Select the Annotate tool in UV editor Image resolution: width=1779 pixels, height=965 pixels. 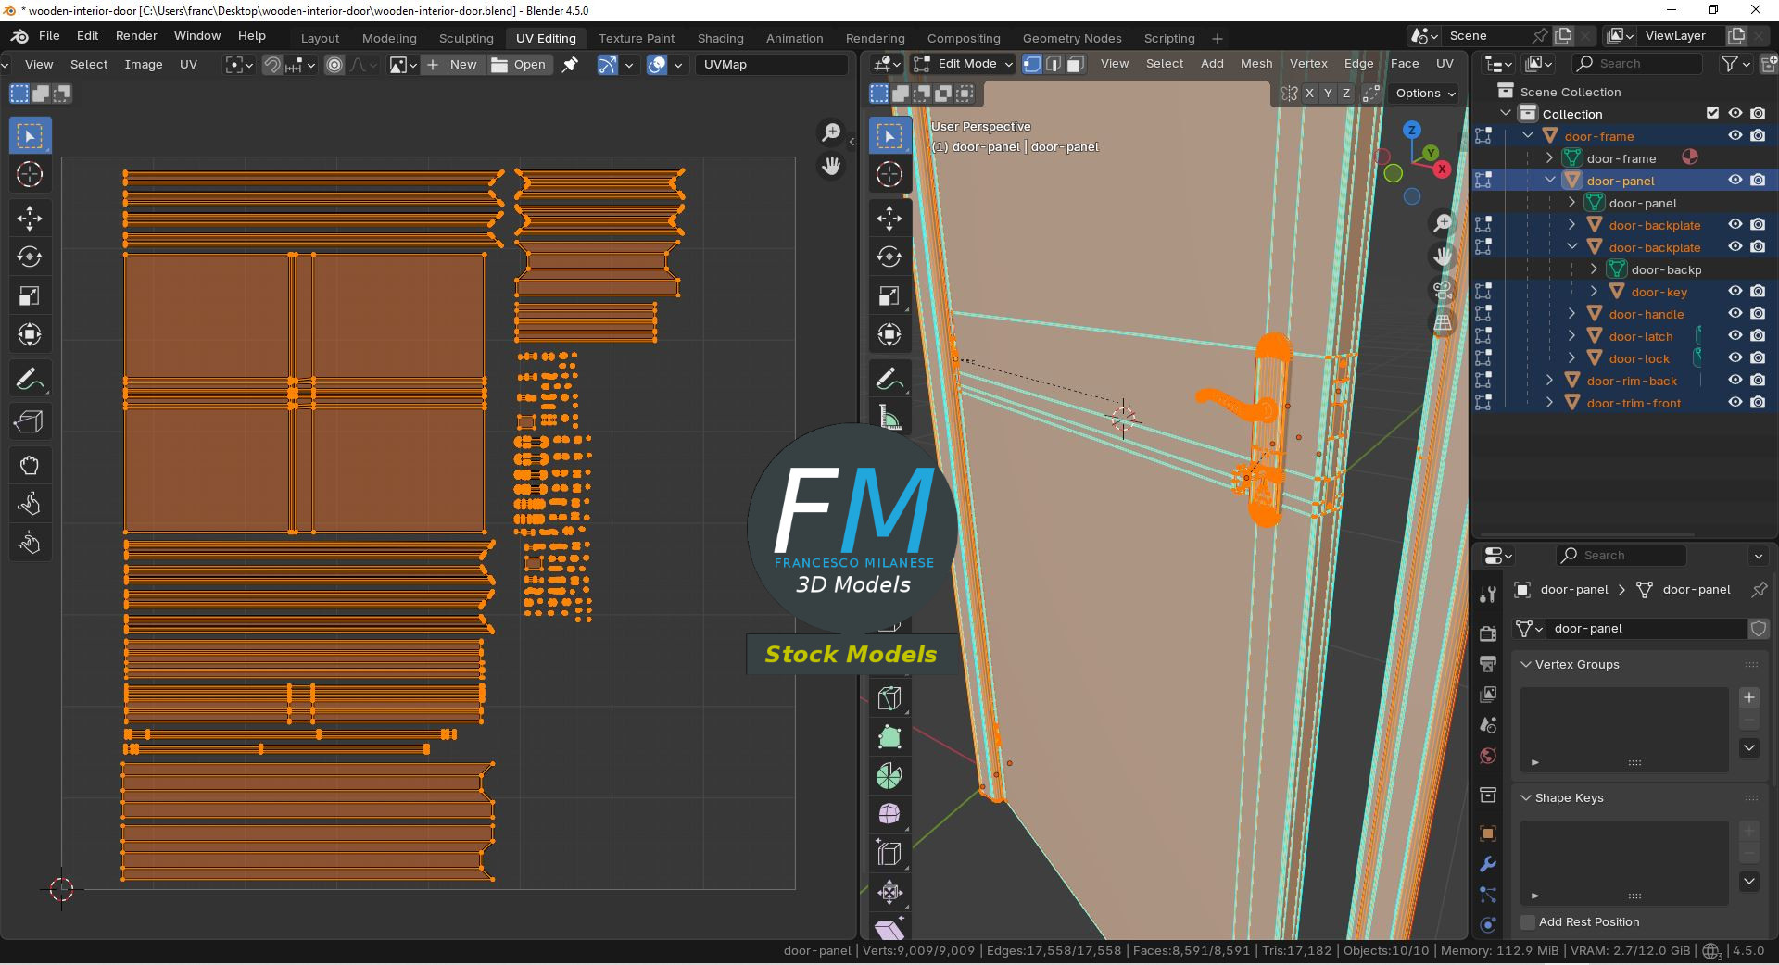point(29,380)
